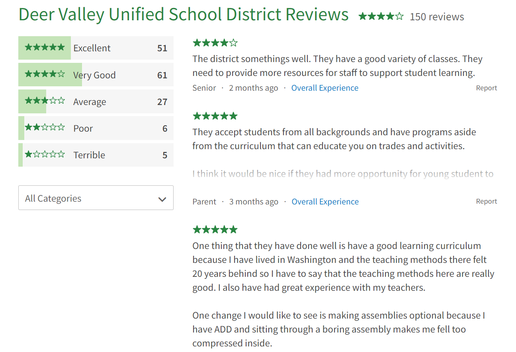
Task: Open the All Categories dropdown
Action: [x=96, y=198]
